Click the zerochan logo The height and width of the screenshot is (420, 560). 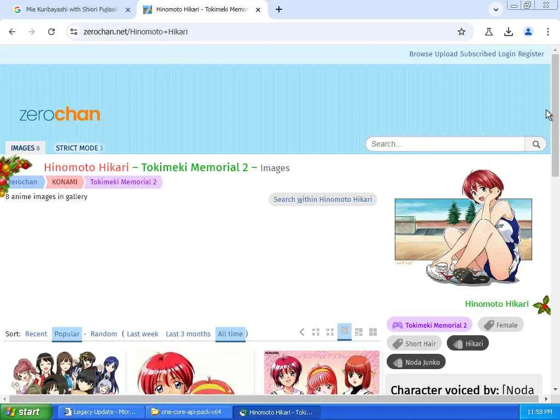click(x=60, y=114)
